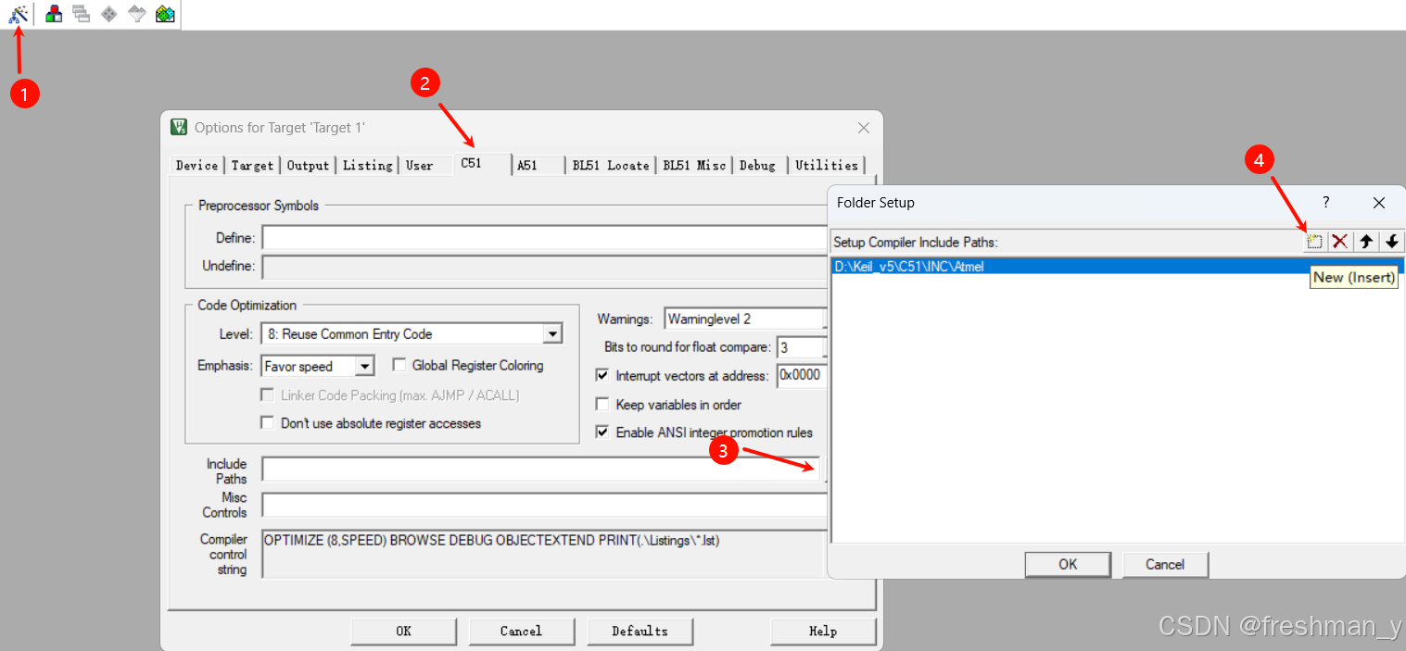This screenshot has width=1406, height=651.
Task: Open the BL51 Locate tab
Action: click(x=611, y=165)
